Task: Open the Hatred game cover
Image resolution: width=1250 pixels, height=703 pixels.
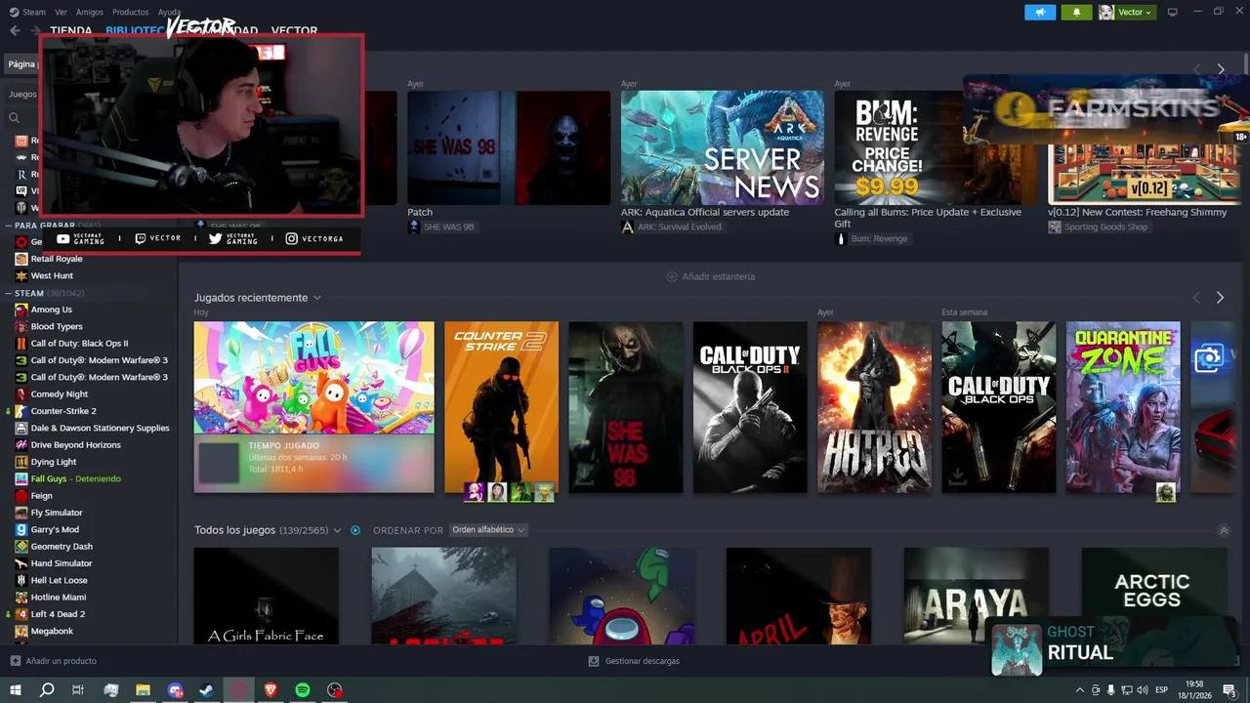Action: [x=874, y=407]
